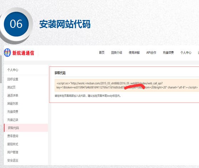Open the 回拨介绍 navigation item
Image resolution: width=199 pixels, height=168 pixels.
tap(116, 53)
